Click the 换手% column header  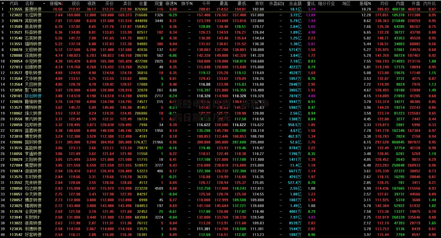[187, 3]
